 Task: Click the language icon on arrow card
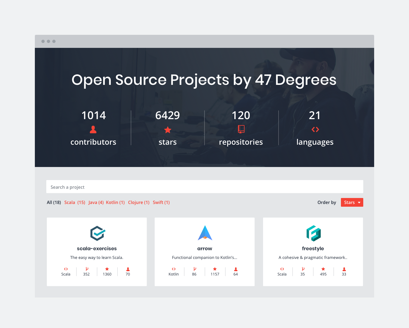(x=174, y=269)
